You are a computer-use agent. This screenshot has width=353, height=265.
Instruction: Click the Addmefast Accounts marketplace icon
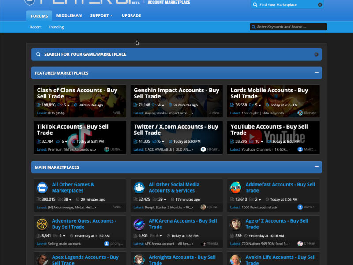(x=236, y=188)
